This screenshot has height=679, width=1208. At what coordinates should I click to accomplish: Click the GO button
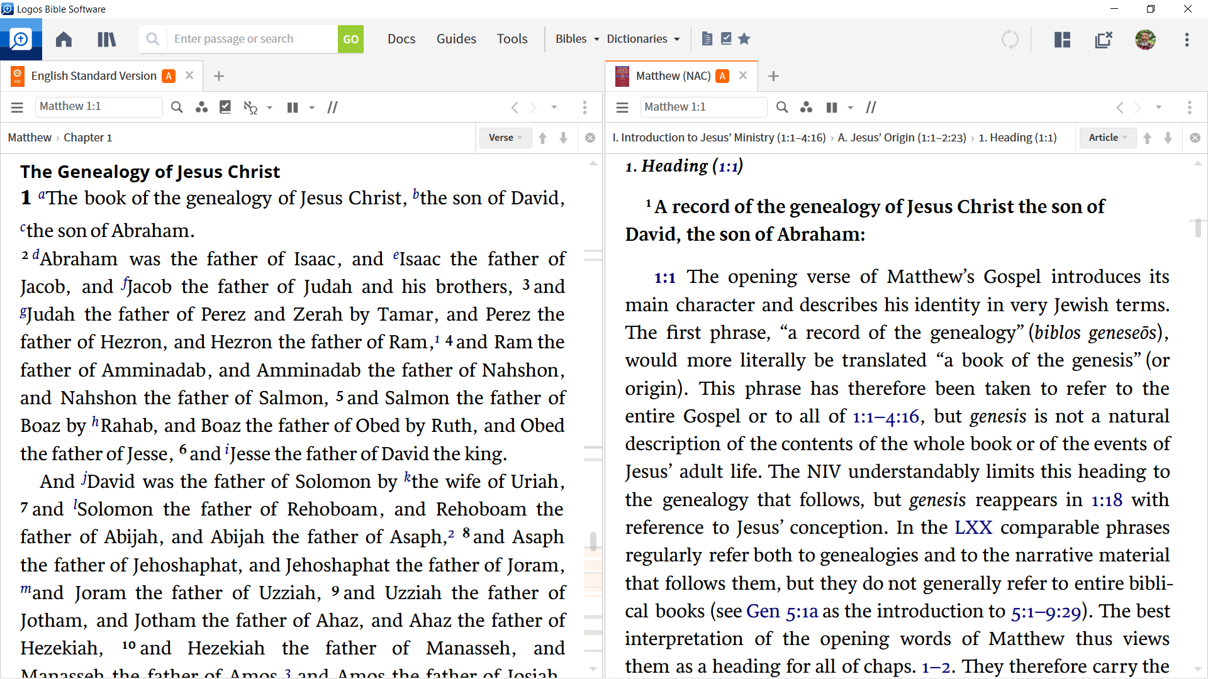(350, 39)
